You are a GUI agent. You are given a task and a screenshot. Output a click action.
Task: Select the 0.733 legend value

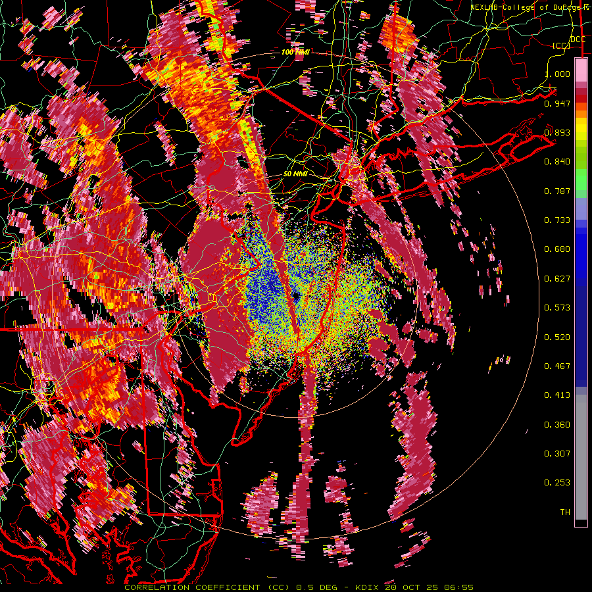click(x=557, y=220)
